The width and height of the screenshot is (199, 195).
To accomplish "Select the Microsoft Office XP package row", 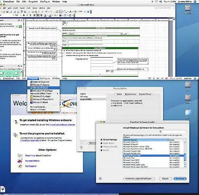I will (153, 144).
